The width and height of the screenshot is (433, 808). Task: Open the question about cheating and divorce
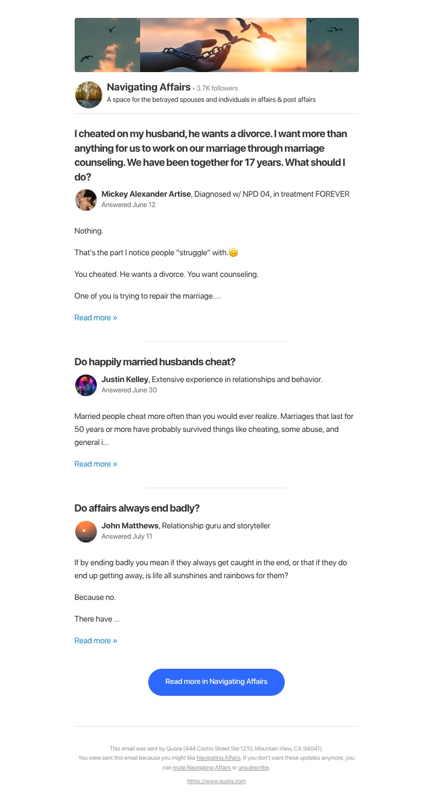211,155
